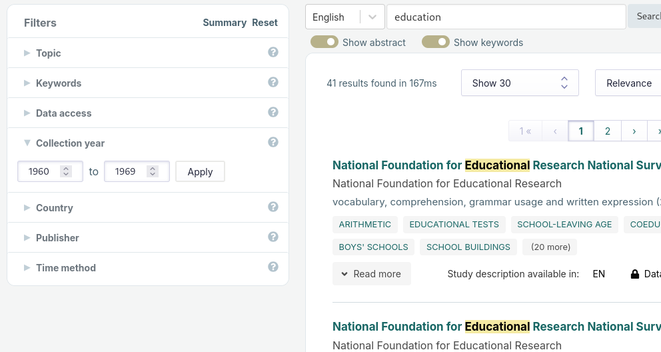This screenshot has width=661, height=352.
Task: Open help for the Country filter
Action: (x=273, y=207)
